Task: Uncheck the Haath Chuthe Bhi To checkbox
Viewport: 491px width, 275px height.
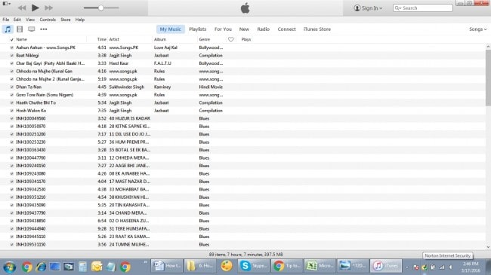Action: click(11, 102)
